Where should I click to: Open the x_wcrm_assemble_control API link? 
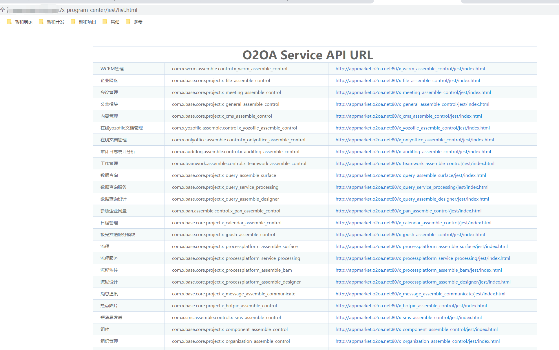tap(410, 69)
